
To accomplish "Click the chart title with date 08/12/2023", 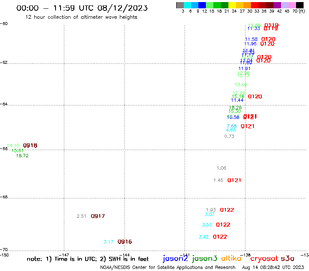I will click(x=82, y=8).
